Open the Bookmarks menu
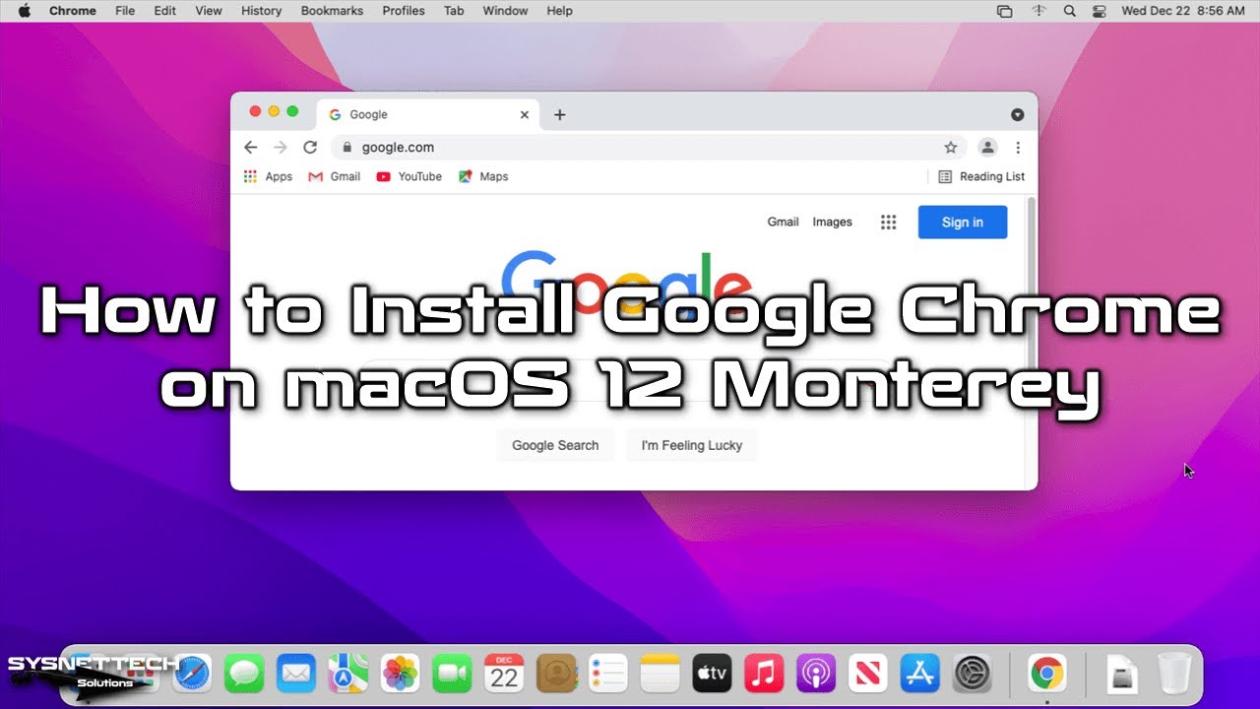The width and height of the screenshot is (1260, 709). point(332,11)
